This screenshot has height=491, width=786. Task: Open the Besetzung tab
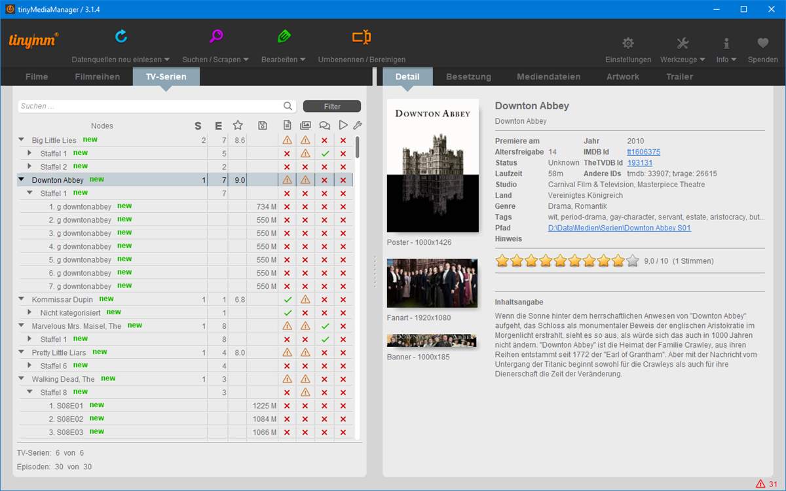click(468, 77)
